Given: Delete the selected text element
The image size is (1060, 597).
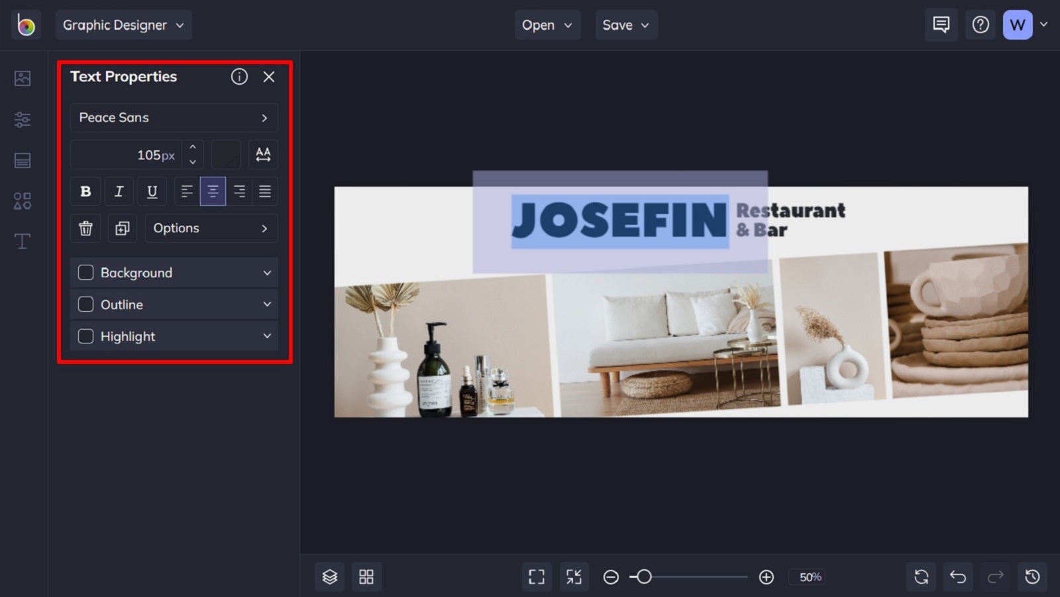Looking at the screenshot, I should tap(85, 228).
